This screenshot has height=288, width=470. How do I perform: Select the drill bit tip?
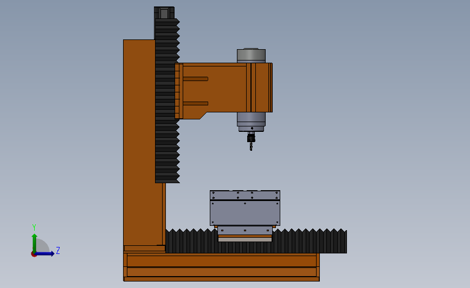pos(251,146)
